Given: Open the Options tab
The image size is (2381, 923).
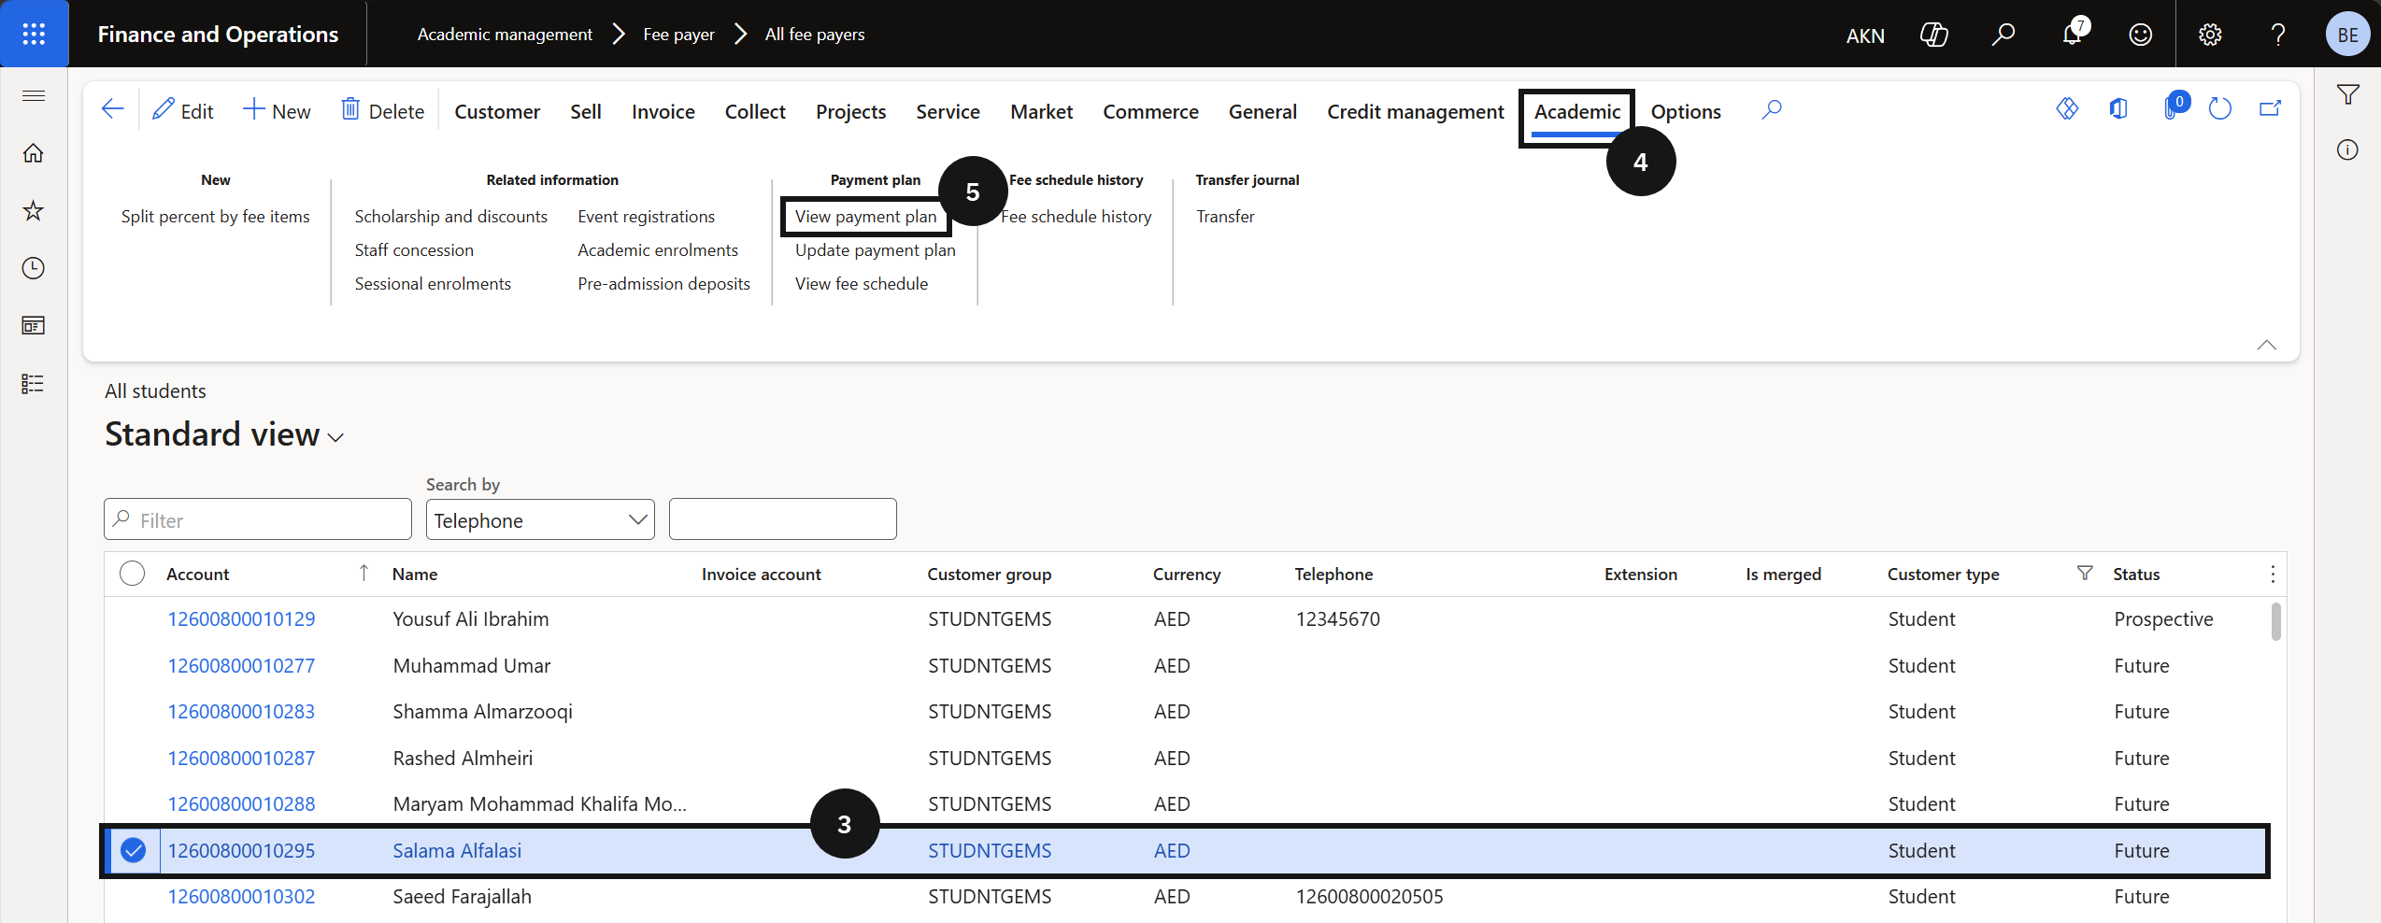Looking at the screenshot, I should coord(1686,111).
